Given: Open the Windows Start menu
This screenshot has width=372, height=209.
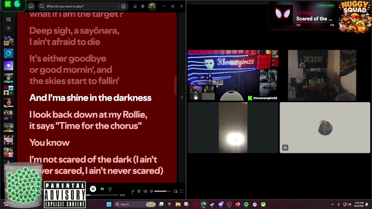Looking at the screenshot, I should pos(109,204).
